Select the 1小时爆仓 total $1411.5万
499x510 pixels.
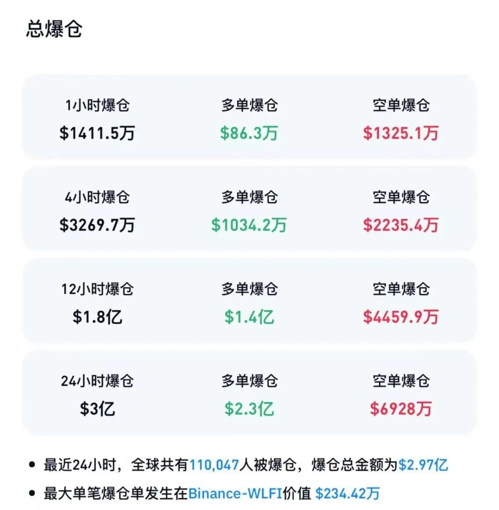97,133
